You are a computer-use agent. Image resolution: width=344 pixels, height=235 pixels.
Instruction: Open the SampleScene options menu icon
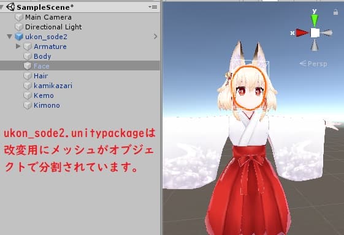click(153, 7)
